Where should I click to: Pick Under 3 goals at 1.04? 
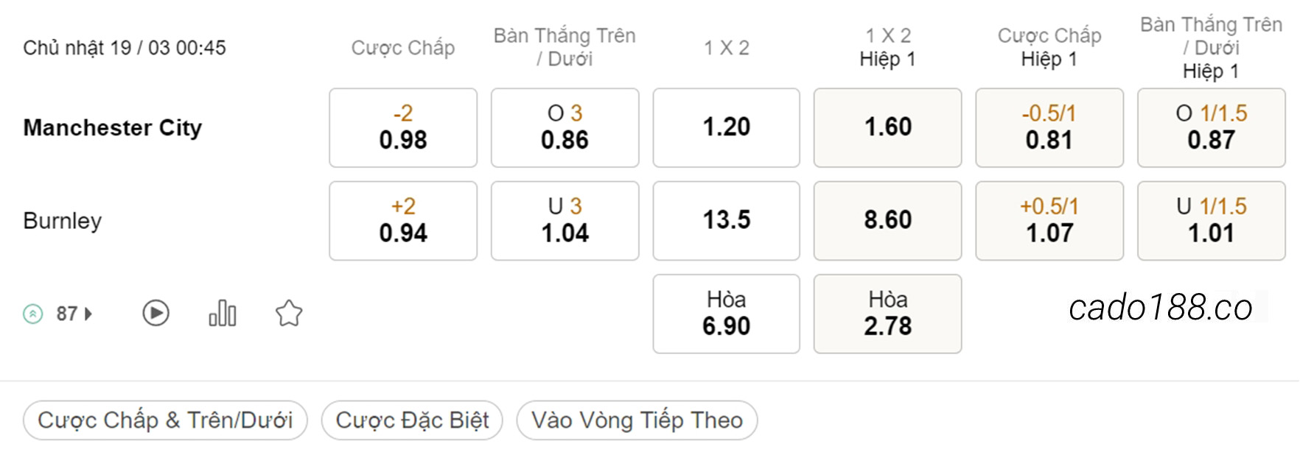click(x=565, y=221)
